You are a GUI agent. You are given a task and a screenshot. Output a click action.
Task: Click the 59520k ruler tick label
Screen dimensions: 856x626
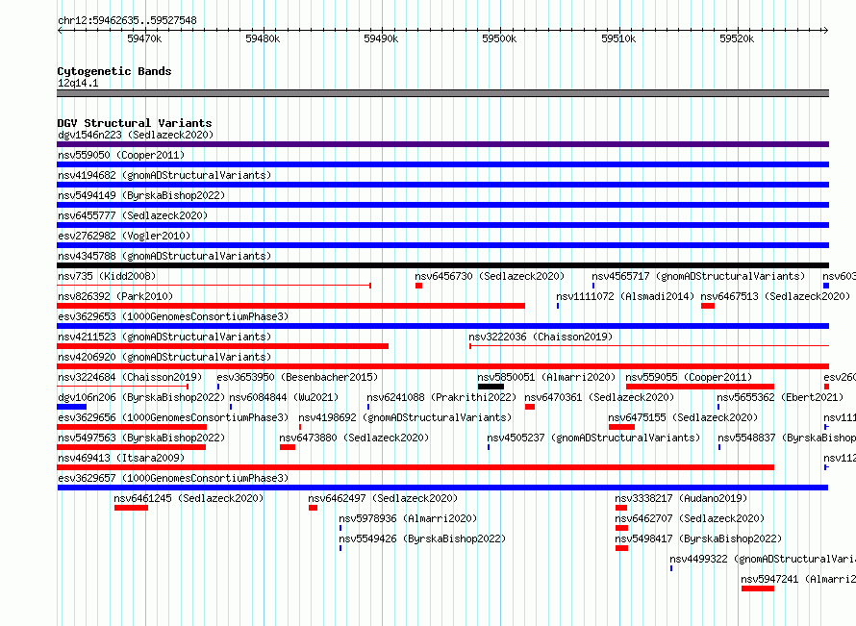point(737,38)
